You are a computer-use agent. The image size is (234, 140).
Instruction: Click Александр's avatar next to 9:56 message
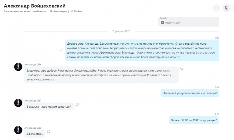click(x=18, y=67)
